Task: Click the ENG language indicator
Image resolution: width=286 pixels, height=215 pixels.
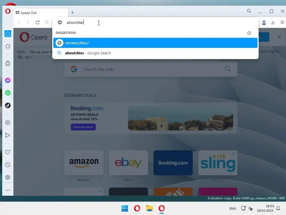Action: click(233, 208)
